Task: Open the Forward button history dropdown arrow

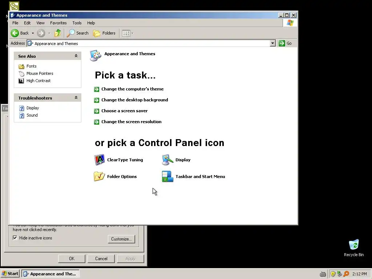Action: click(49, 33)
